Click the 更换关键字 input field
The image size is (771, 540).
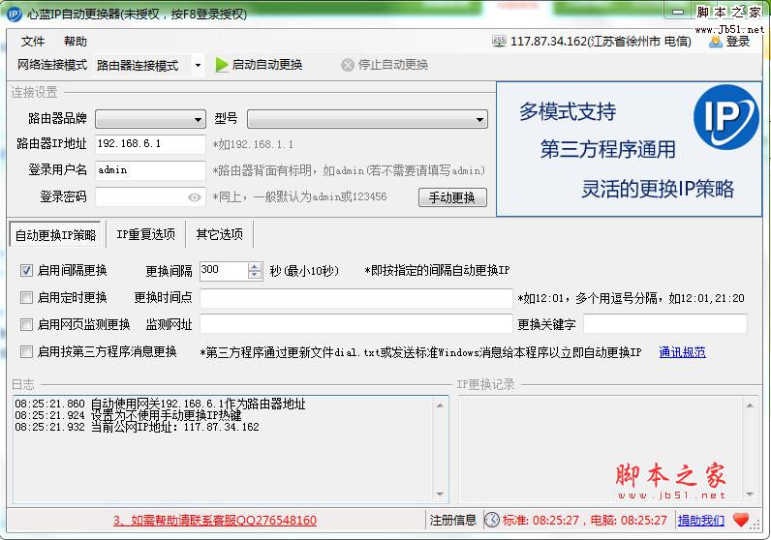[665, 324]
